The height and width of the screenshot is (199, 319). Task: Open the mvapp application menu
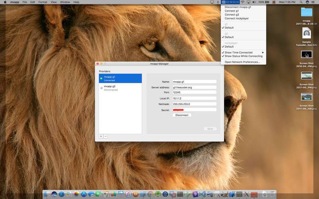(15, 2)
